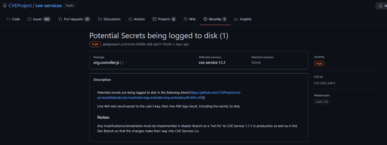Image resolution: width=387 pixels, height=145 pixels.
Task: Click the Pull requests branch icon
Action: 60,19
